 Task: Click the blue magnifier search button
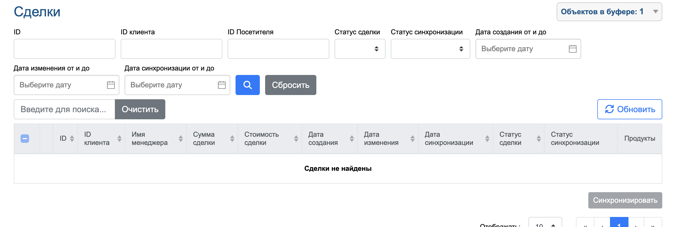coord(247,85)
